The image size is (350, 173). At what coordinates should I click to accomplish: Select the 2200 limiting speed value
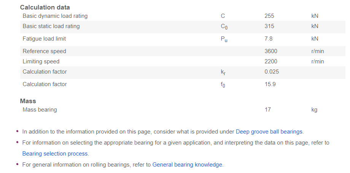271,61
